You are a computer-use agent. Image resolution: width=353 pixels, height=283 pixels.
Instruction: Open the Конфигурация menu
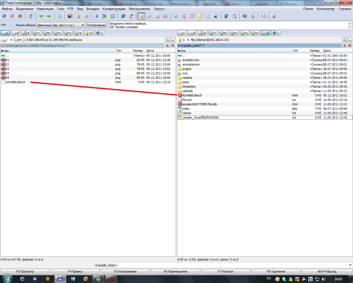(114, 9)
